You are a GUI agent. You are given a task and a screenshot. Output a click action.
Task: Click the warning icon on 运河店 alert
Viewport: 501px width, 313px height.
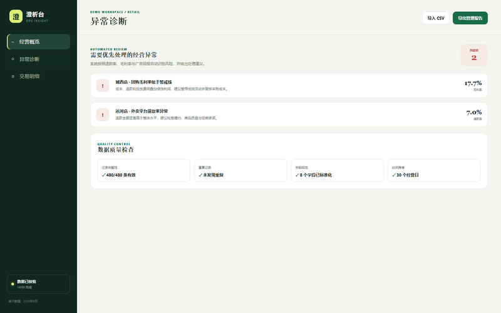pyautogui.click(x=103, y=115)
